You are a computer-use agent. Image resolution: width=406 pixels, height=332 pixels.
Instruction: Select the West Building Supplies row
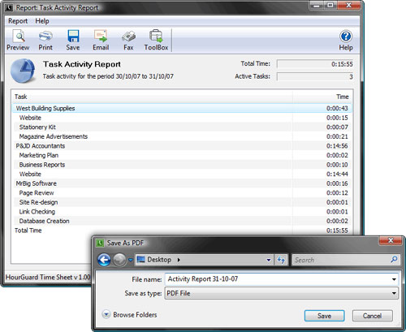[x=181, y=108]
